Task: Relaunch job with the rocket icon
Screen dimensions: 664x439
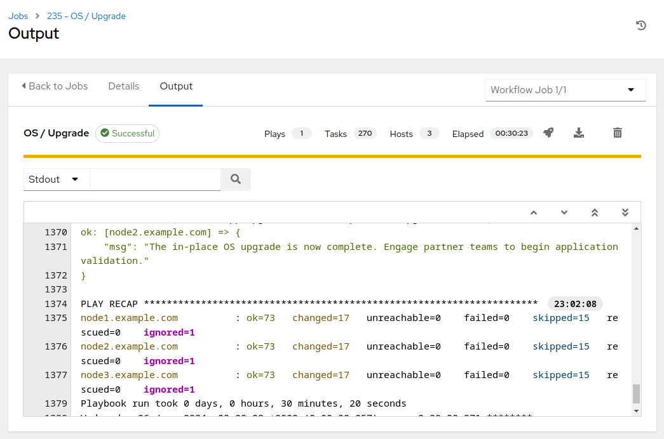Action: (548, 133)
